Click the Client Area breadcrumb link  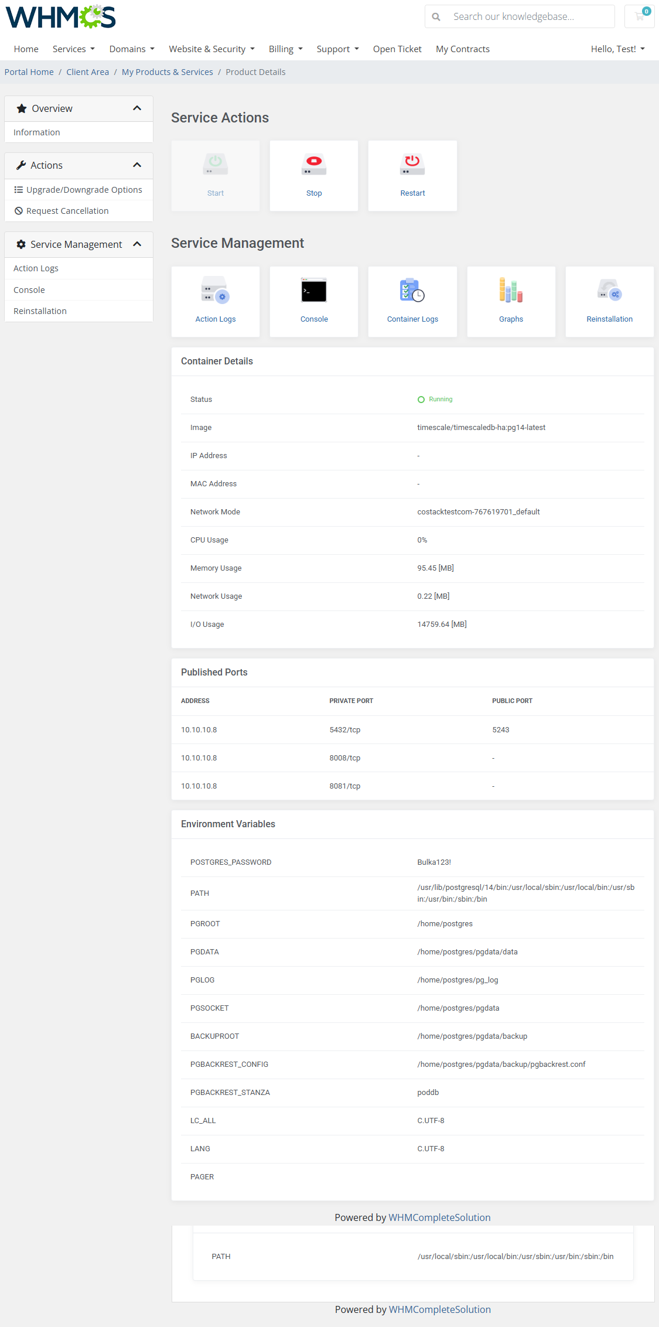(88, 72)
